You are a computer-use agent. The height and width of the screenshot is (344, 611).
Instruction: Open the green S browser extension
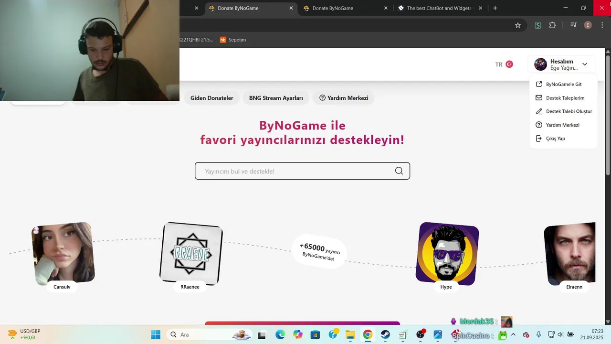click(538, 25)
